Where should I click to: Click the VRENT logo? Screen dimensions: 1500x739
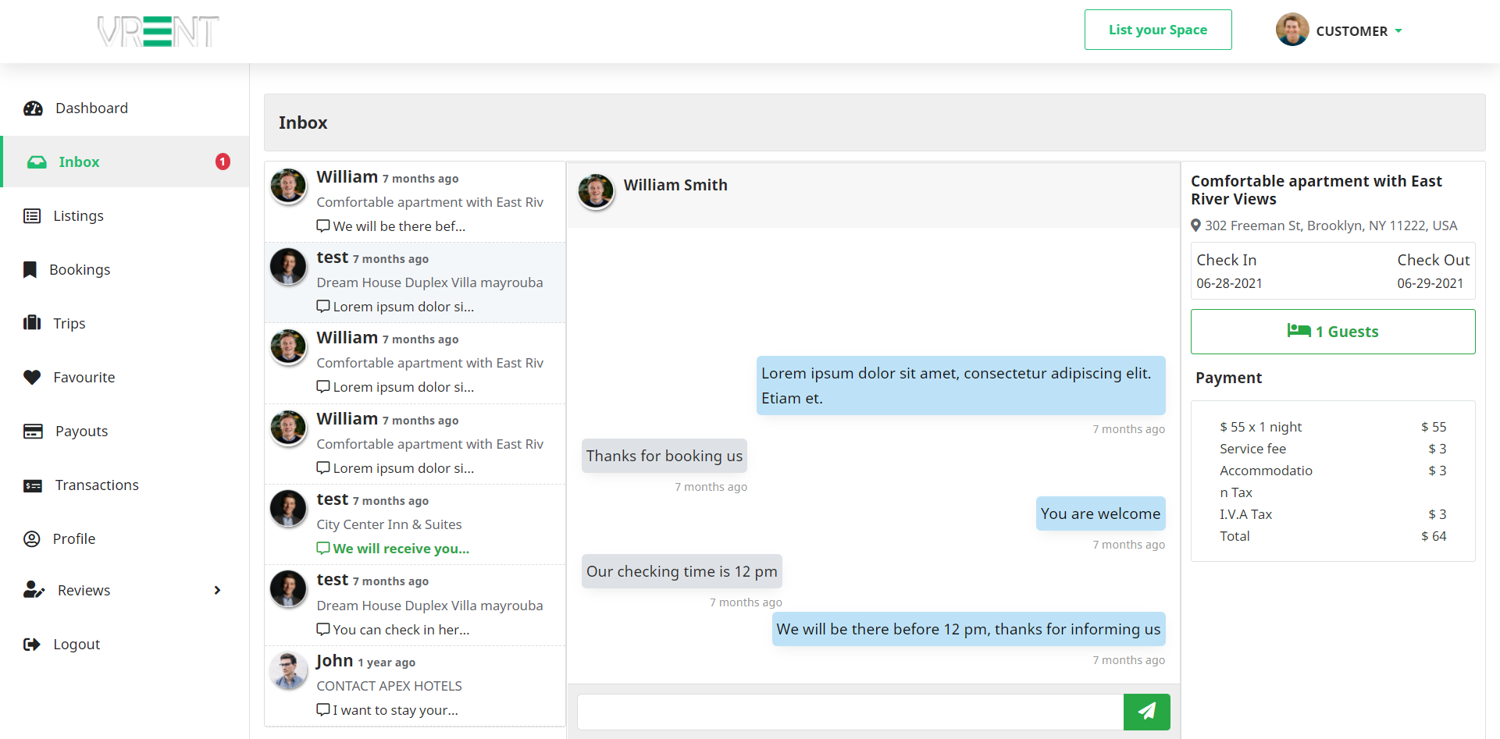pyautogui.click(x=159, y=32)
